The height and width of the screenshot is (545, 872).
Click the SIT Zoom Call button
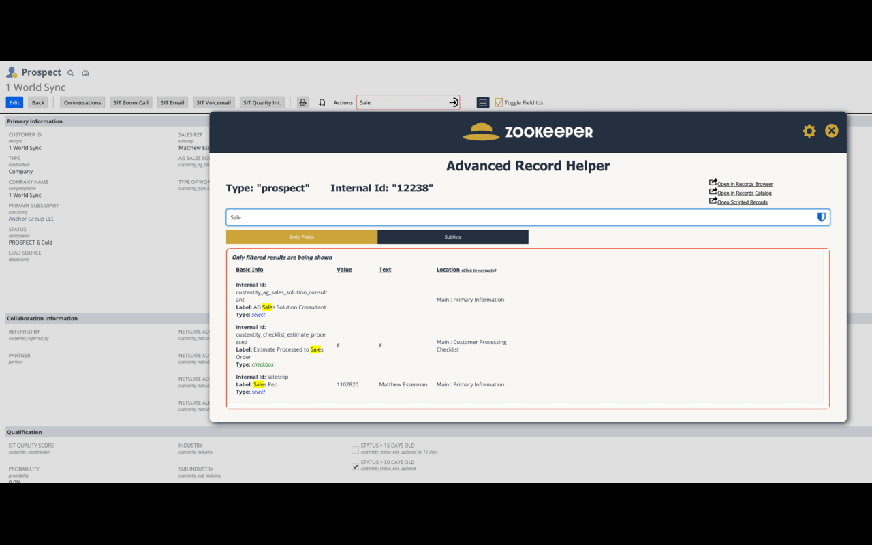point(131,102)
